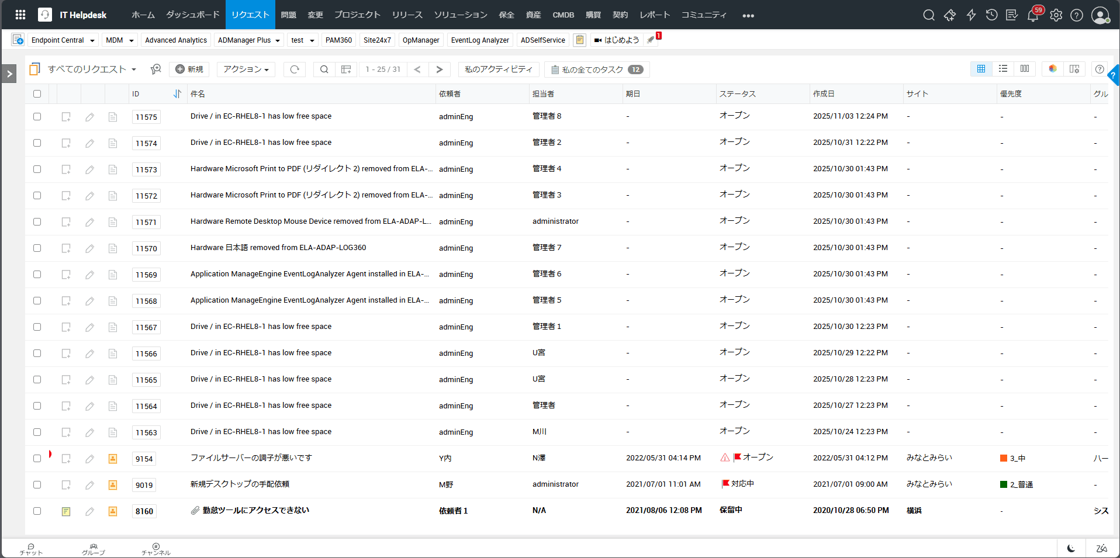Open the recent items history icon
This screenshot has width=1120, height=558.
tap(991, 15)
